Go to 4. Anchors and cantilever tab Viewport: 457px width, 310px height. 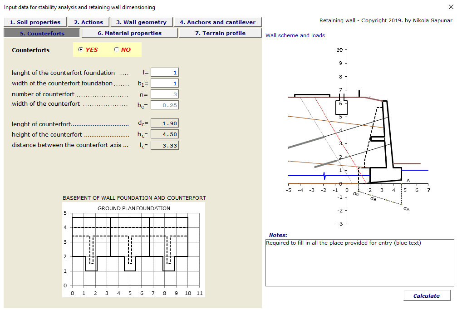coord(217,22)
